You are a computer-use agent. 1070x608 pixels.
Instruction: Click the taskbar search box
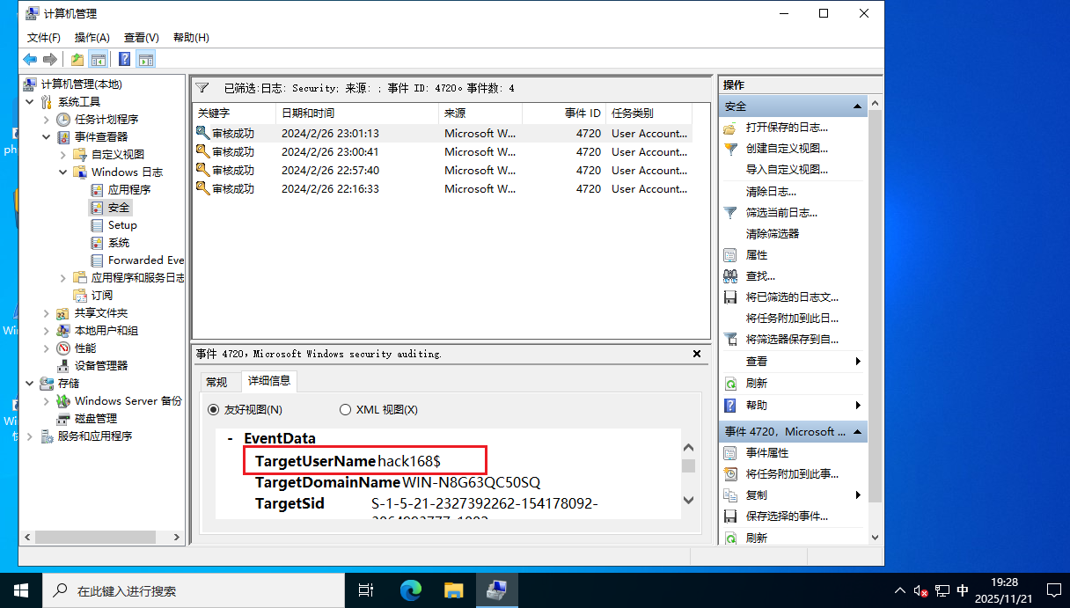[194, 590]
